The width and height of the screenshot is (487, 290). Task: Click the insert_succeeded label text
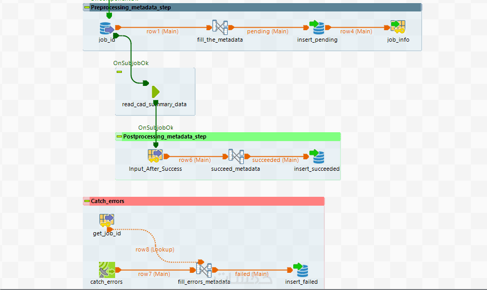pos(317,169)
